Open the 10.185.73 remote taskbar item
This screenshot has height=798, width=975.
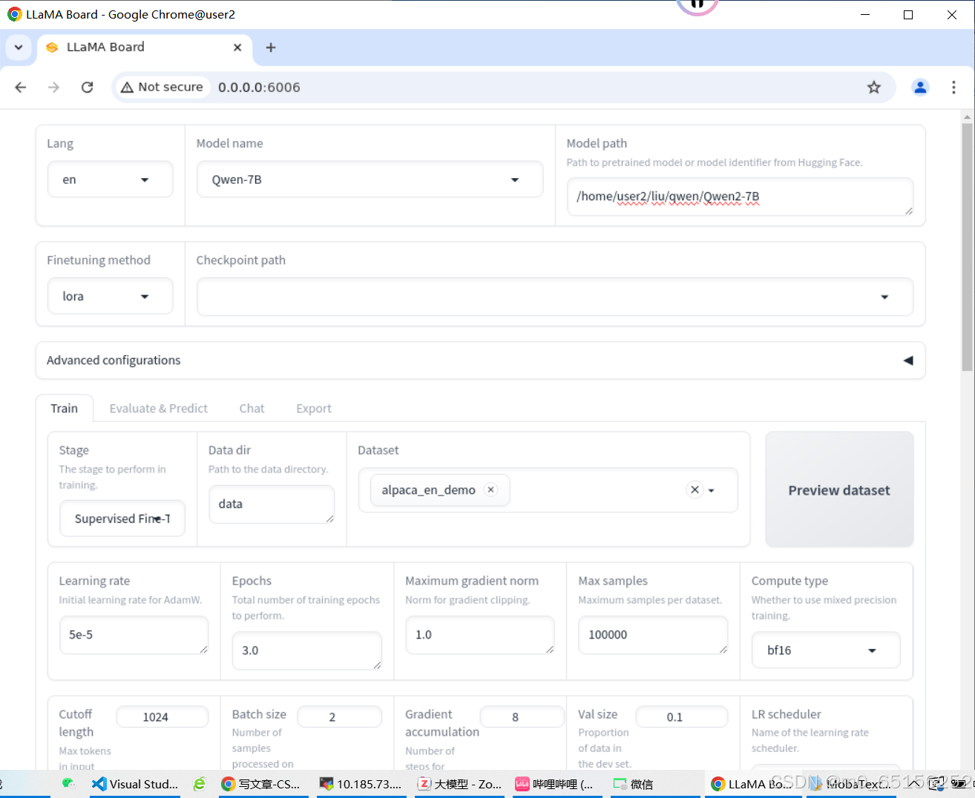(x=361, y=784)
